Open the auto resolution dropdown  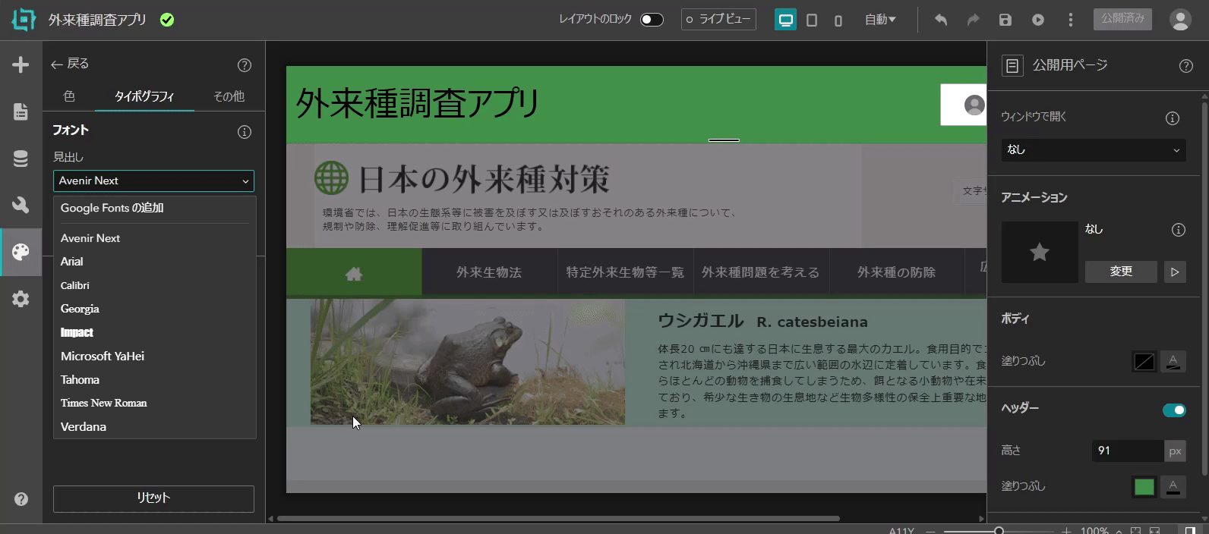click(880, 20)
